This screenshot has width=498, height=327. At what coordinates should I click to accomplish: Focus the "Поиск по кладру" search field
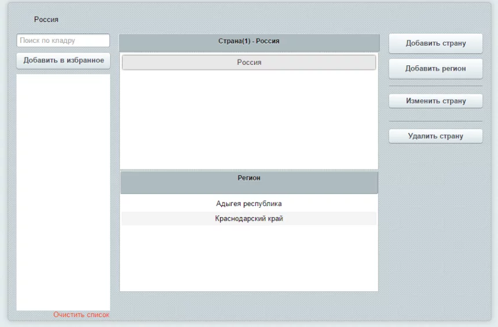(x=63, y=41)
